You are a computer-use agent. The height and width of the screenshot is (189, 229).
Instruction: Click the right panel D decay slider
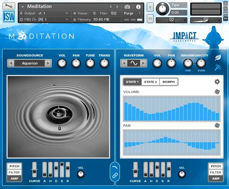(x=157, y=169)
